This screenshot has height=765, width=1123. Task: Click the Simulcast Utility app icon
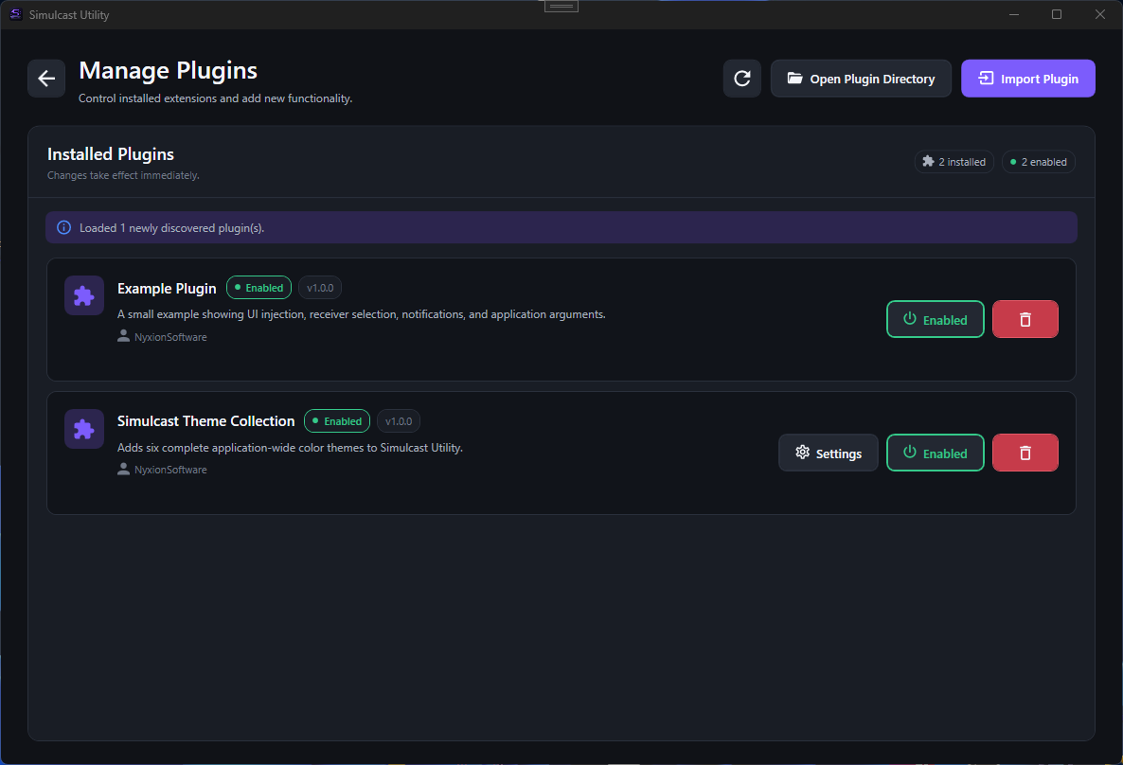[16, 14]
